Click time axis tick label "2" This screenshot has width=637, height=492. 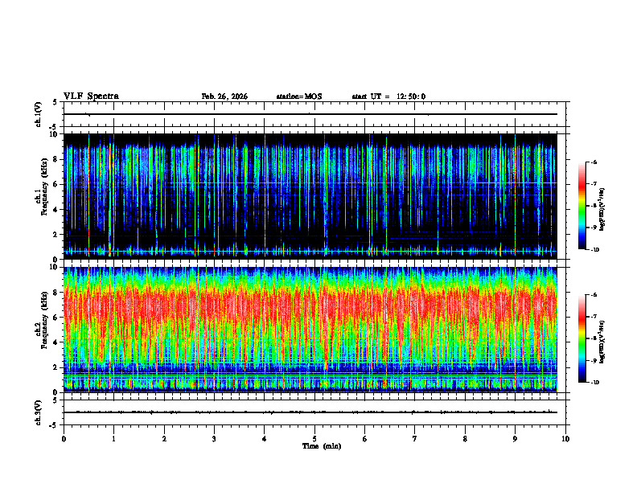(164, 439)
